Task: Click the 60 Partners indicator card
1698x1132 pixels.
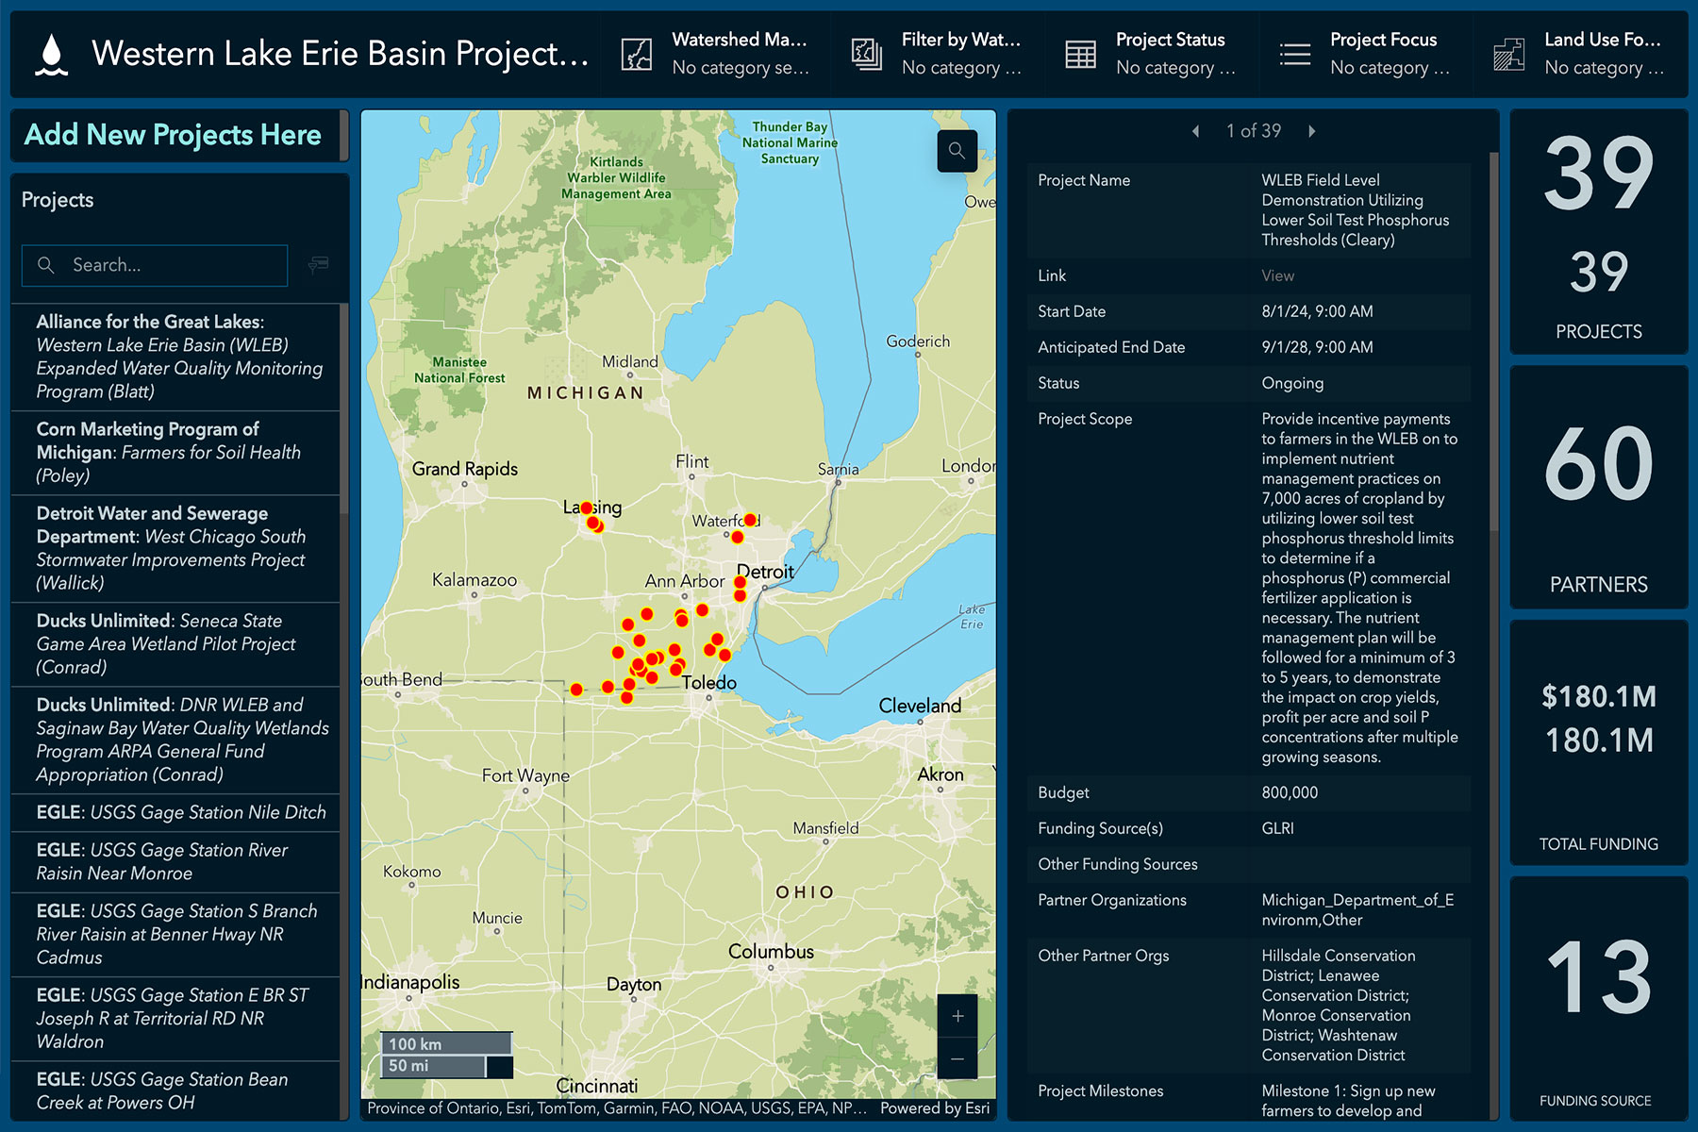Action: [1599, 487]
